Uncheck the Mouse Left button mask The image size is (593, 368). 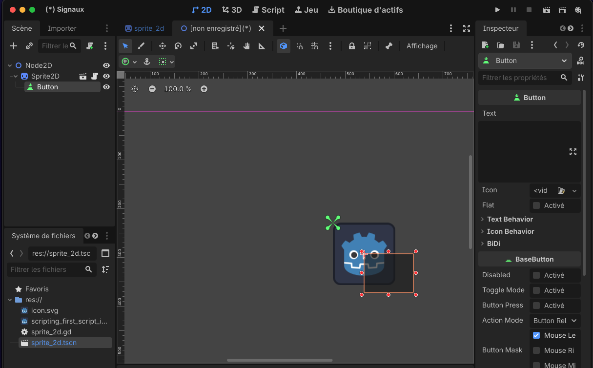(x=536, y=335)
